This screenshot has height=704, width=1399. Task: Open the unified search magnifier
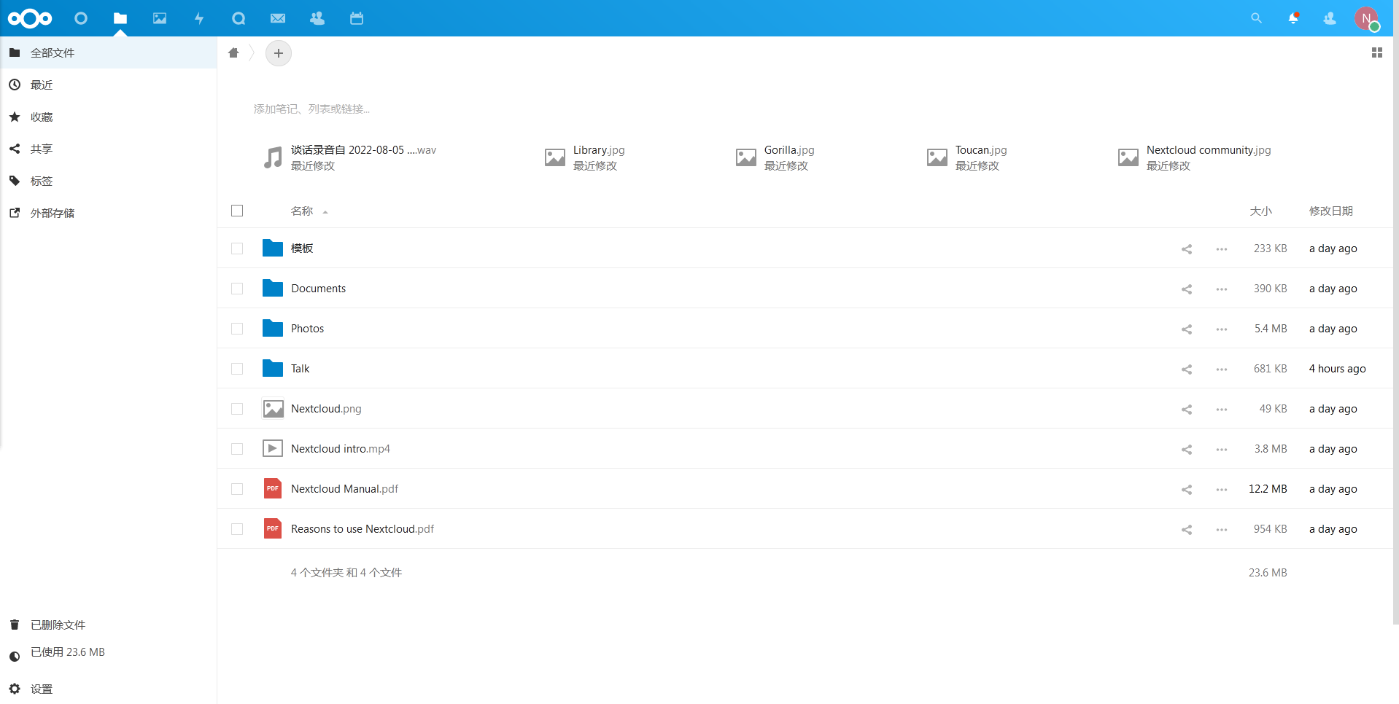coord(1256,18)
